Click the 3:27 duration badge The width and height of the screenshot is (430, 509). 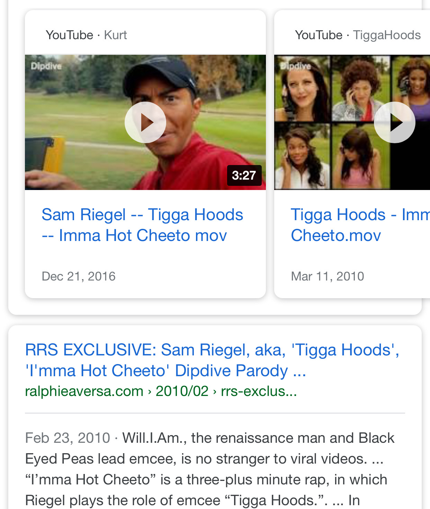(244, 176)
